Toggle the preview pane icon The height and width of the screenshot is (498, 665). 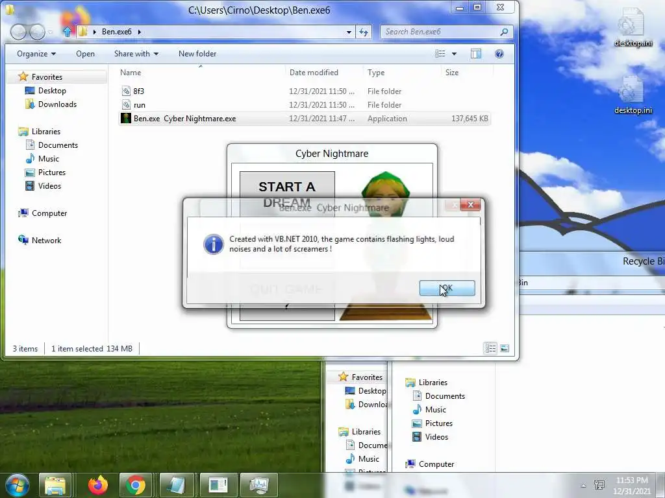tap(476, 54)
